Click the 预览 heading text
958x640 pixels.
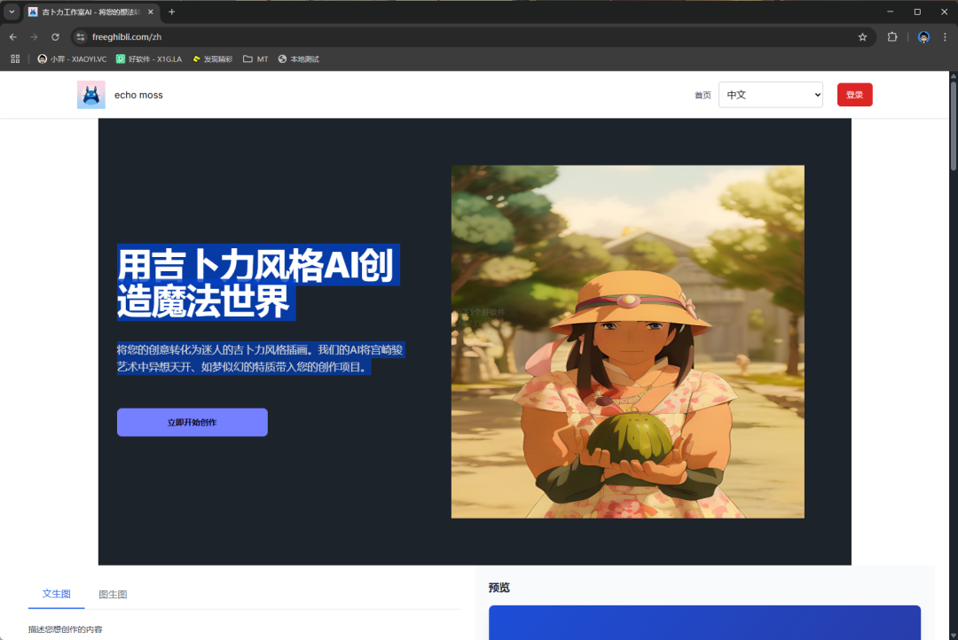[x=499, y=588]
